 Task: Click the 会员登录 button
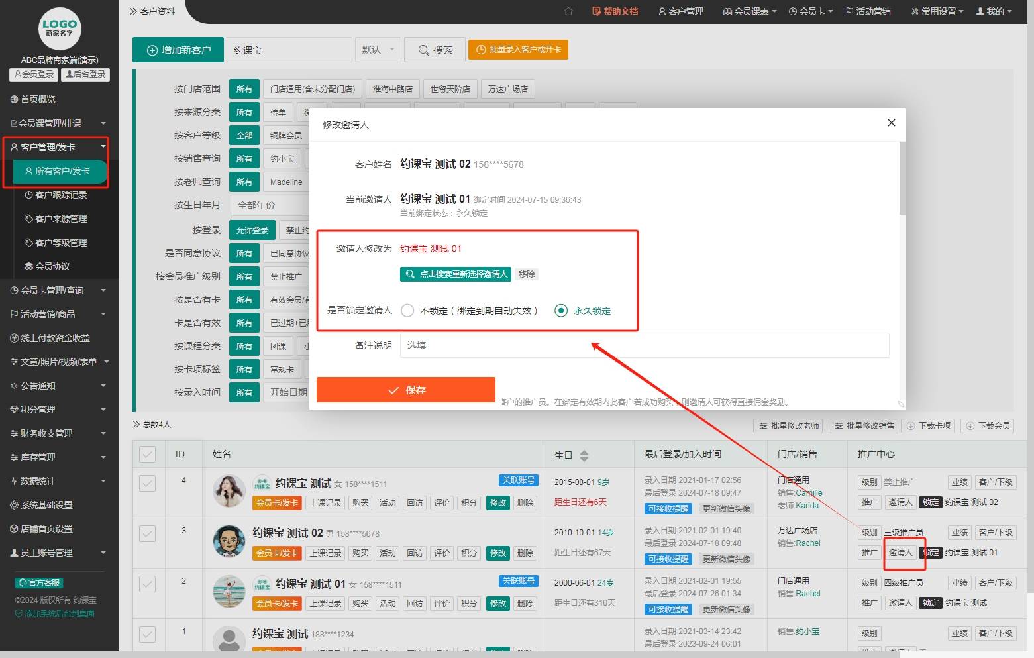point(34,74)
